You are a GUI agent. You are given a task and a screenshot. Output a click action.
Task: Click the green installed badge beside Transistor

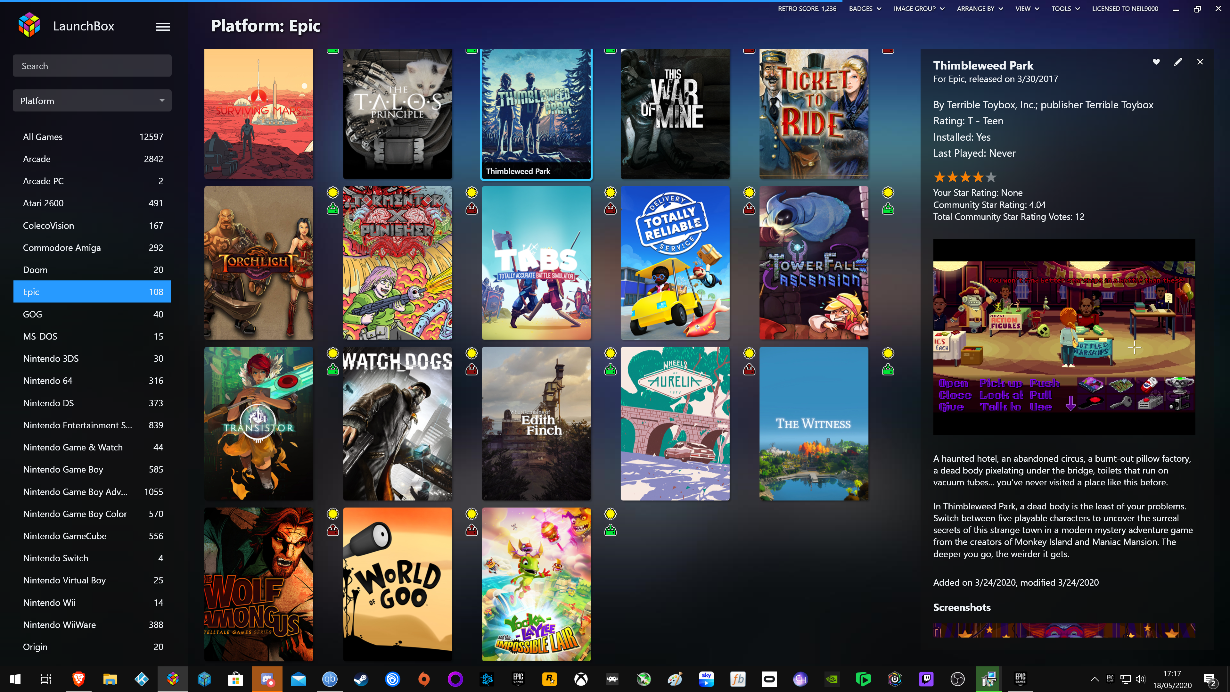point(333,370)
